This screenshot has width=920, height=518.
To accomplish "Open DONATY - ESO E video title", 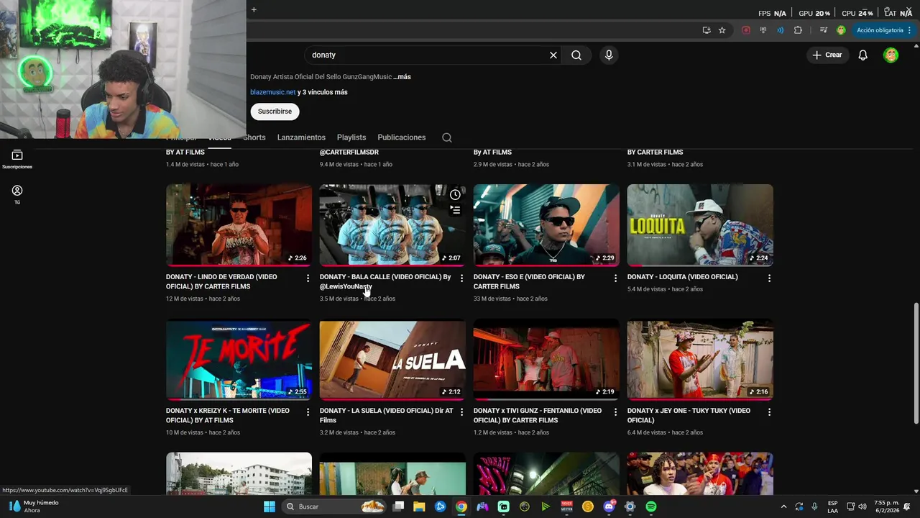I will point(529,281).
